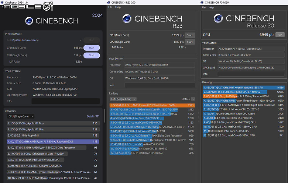The height and width of the screenshot is (183, 288).
Task: Select Xeon E5-2697 v2 row in R23 ranking
Action: [x=152, y=149]
